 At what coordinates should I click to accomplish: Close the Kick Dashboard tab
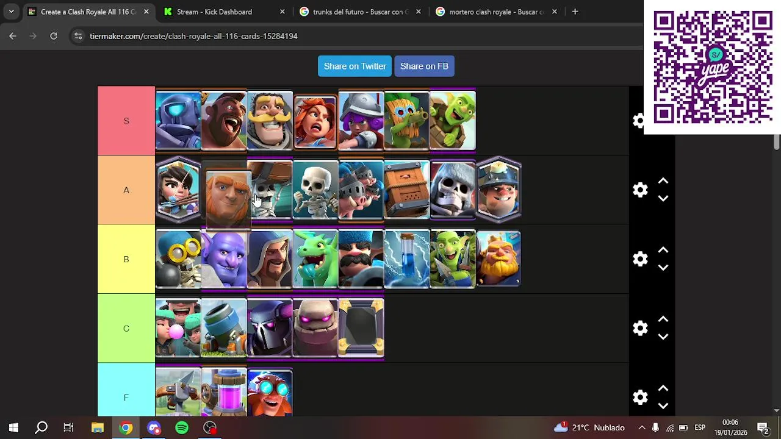coord(282,12)
